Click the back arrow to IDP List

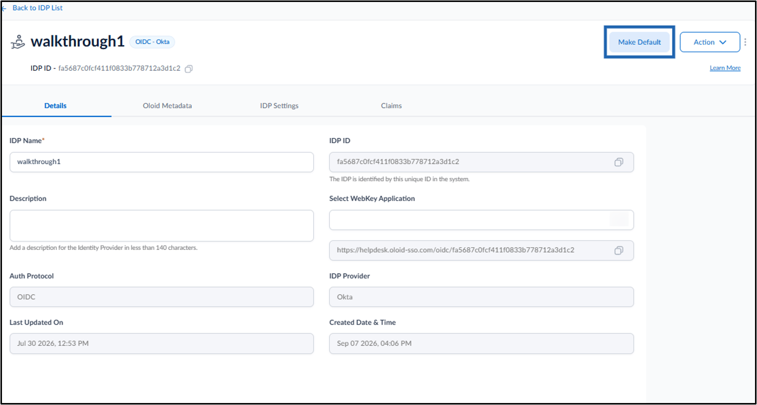tap(4, 8)
